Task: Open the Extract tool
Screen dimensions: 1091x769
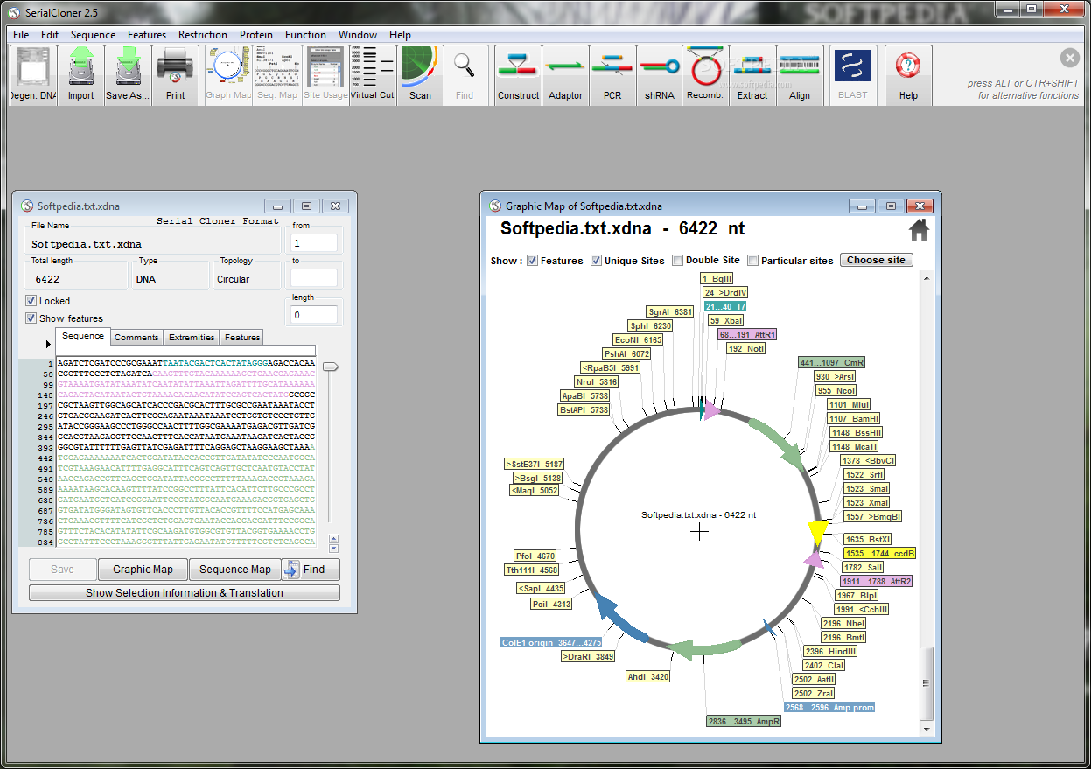Action: (752, 75)
